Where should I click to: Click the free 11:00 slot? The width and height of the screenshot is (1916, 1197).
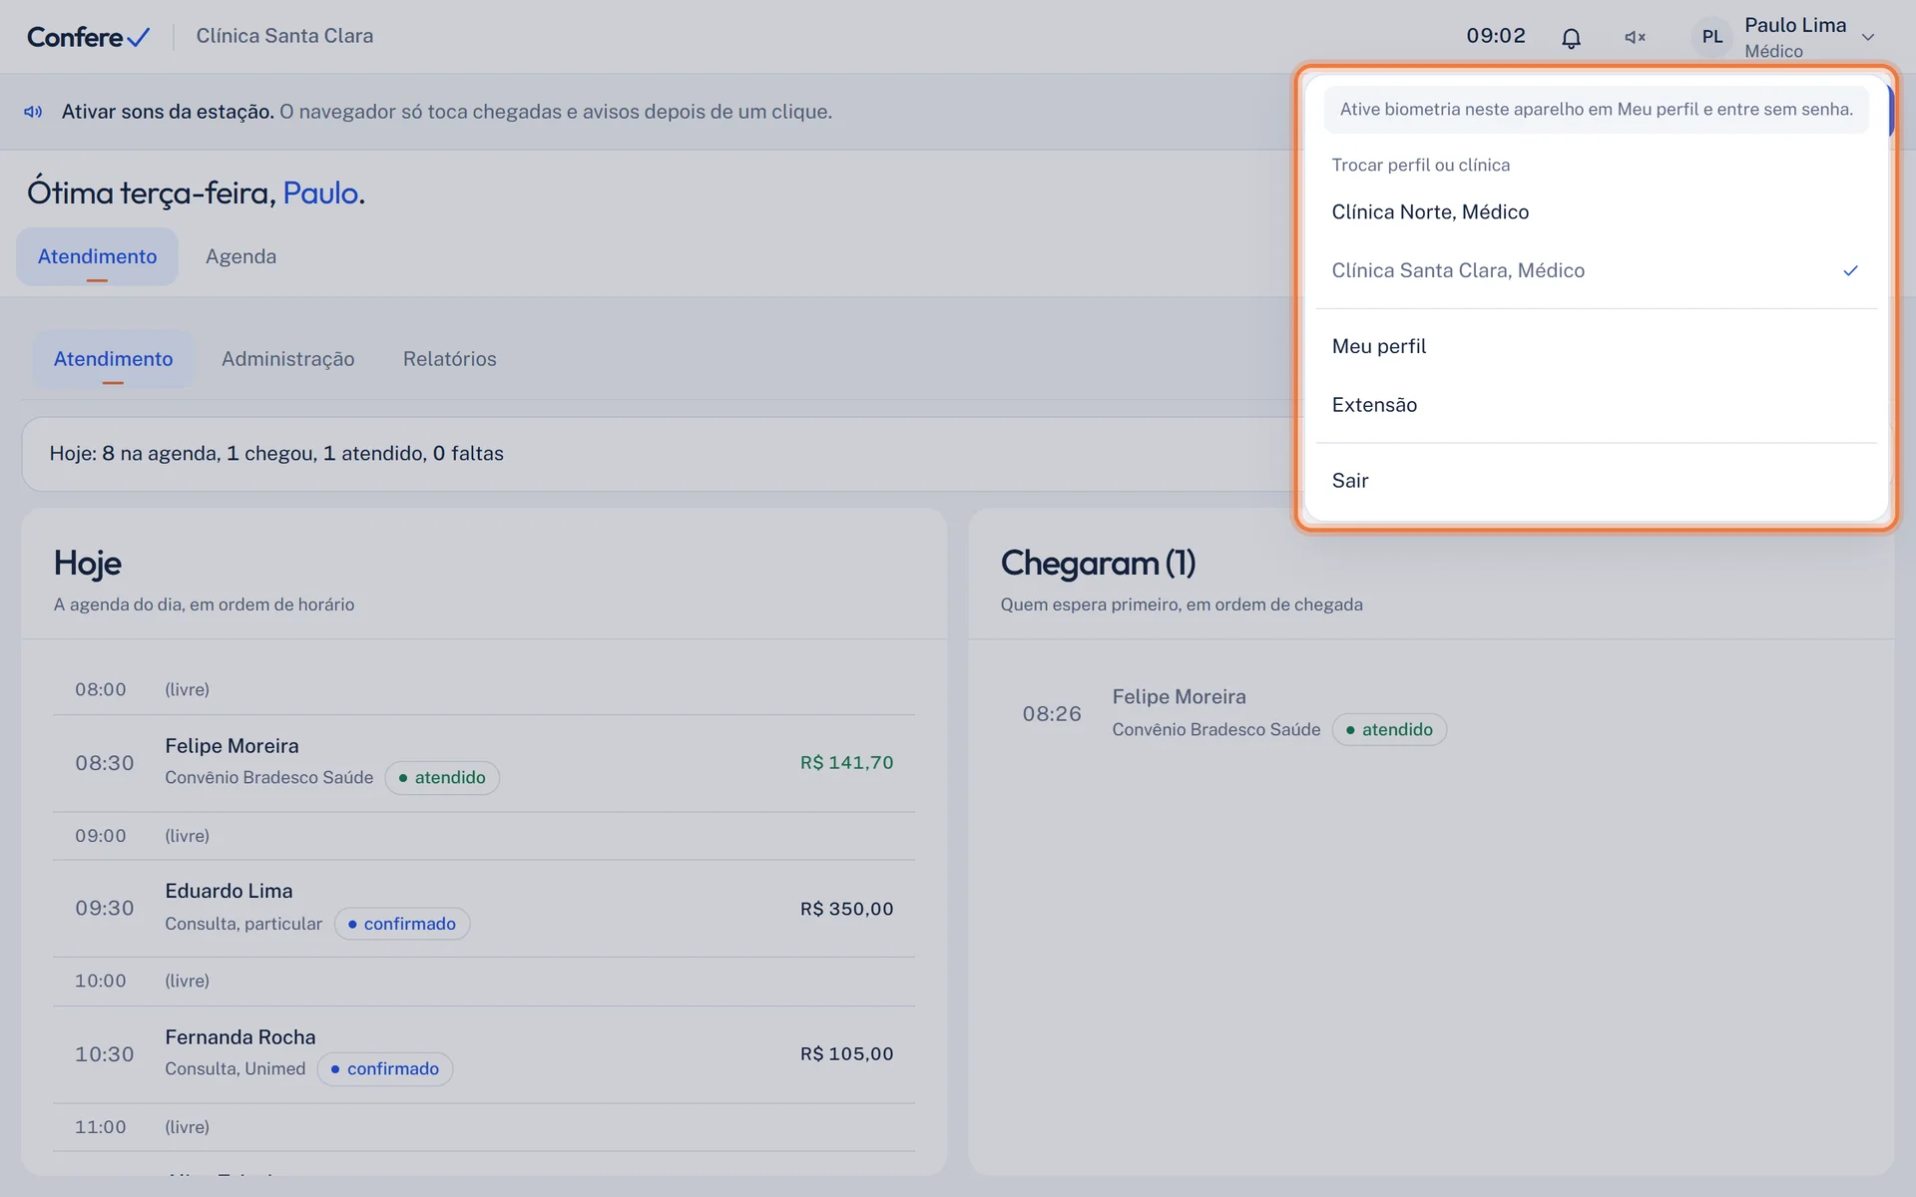click(484, 1127)
